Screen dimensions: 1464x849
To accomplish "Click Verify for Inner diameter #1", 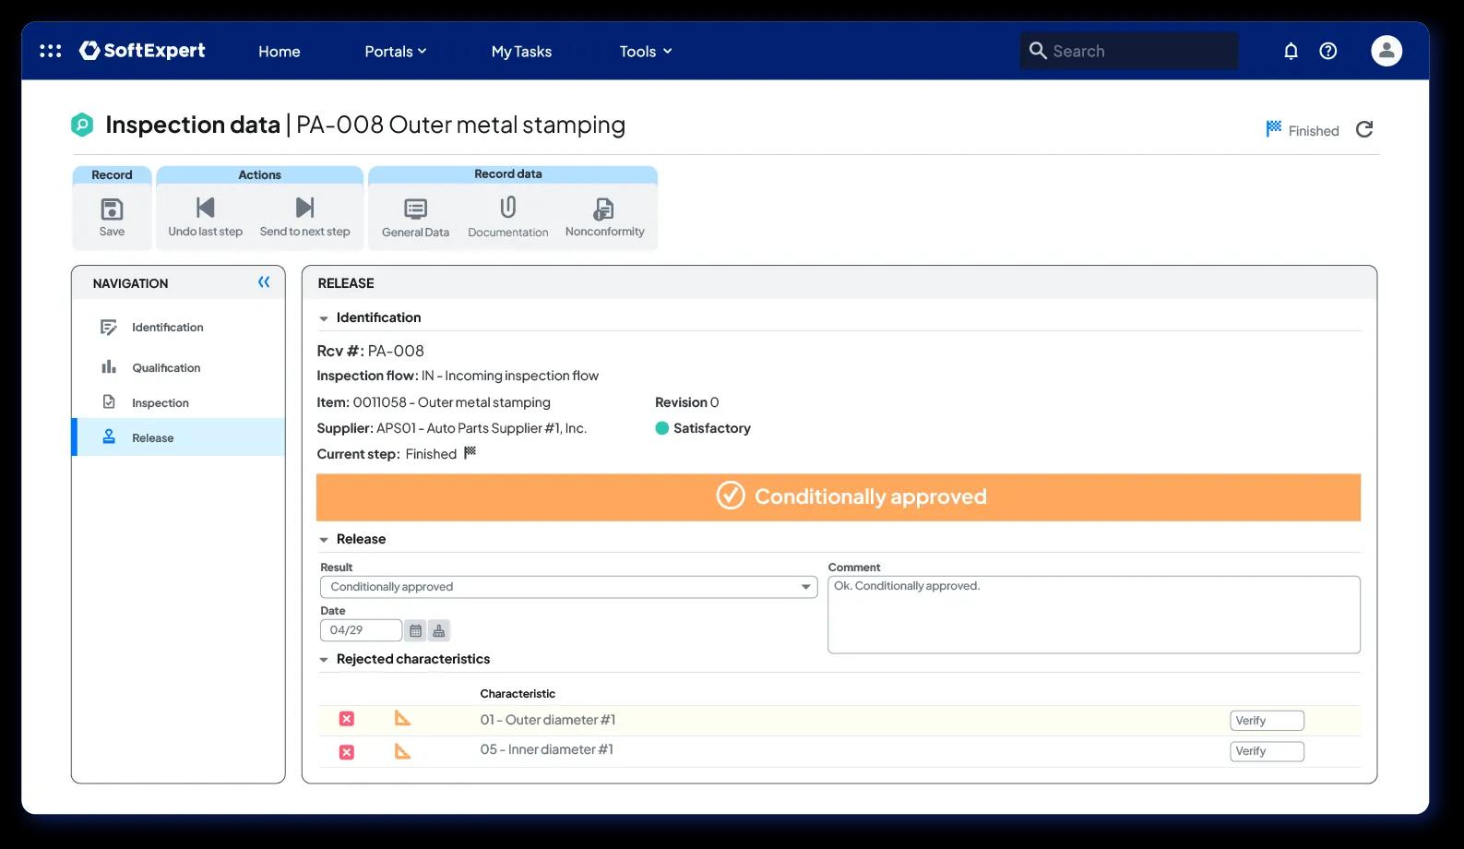I will 1267,751.
